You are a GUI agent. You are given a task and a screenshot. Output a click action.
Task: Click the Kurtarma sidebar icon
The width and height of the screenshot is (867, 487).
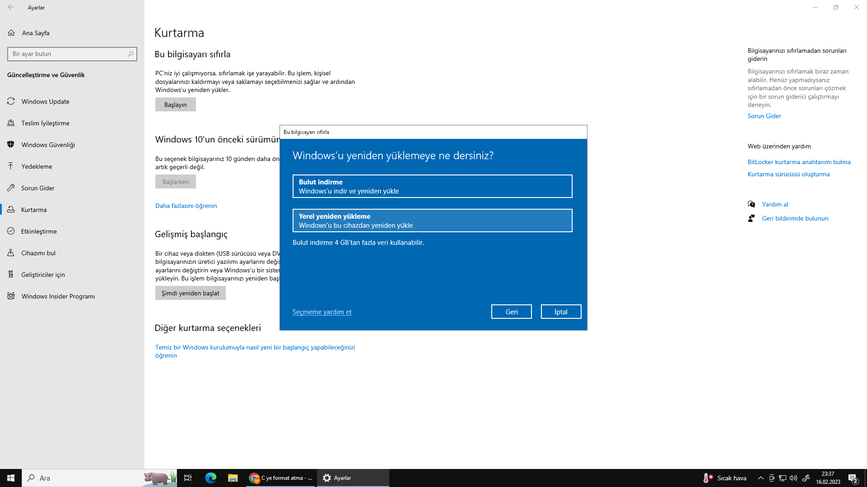click(x=11, y=210)
